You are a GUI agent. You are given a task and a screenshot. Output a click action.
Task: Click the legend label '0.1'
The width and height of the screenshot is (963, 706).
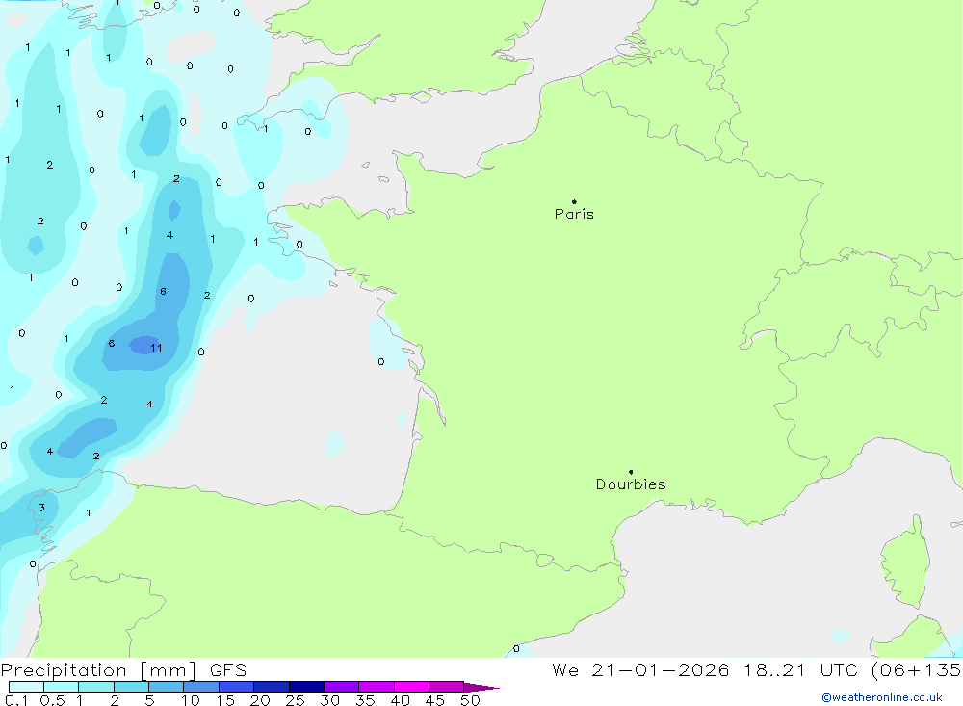click(16, 700)
